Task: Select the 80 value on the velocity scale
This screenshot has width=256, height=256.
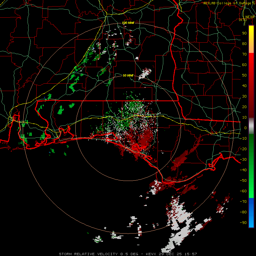Action: pyautogui.click(x=244, y=44)
